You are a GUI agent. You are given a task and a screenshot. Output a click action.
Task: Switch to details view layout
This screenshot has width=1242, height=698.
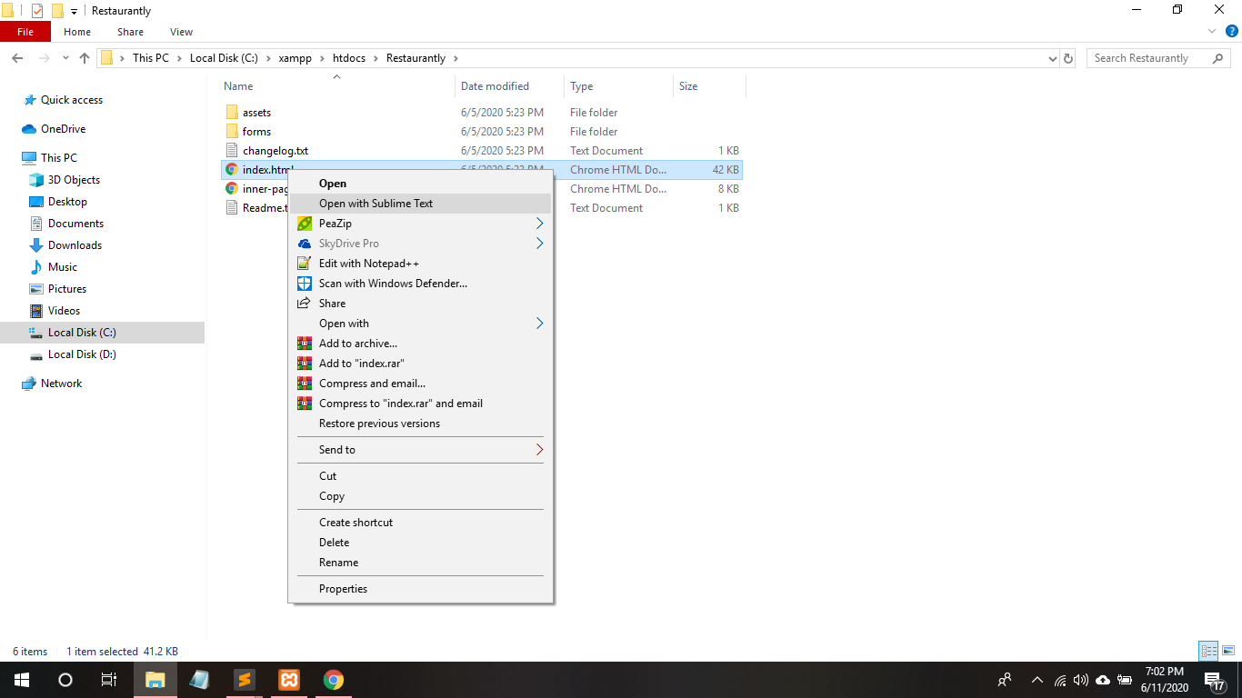click(x=1208, y=651)
